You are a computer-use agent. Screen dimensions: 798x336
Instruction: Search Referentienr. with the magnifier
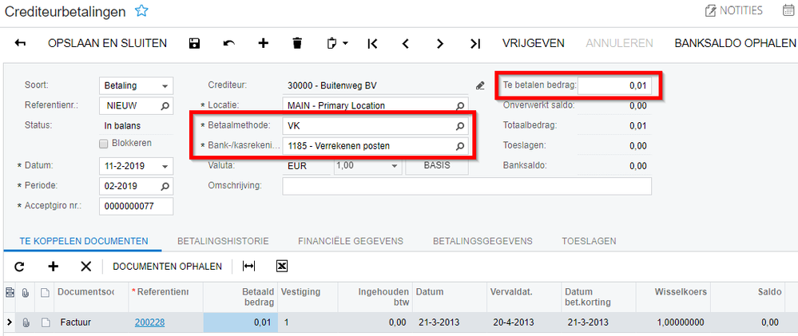click(165, 106)
